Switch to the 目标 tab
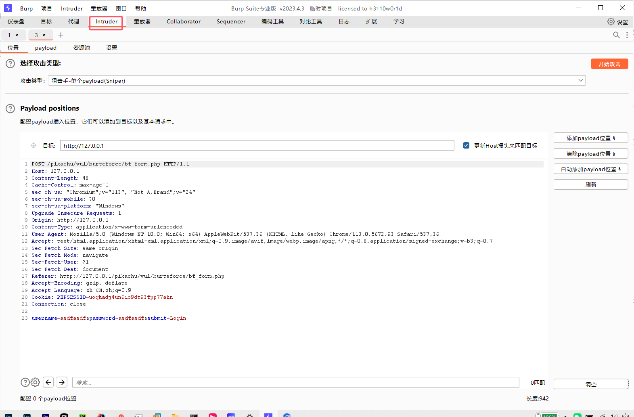Viewport: 634px width, 417px height. coord(46,21)
